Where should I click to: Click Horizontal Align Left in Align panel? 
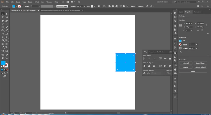pos(144,59)
